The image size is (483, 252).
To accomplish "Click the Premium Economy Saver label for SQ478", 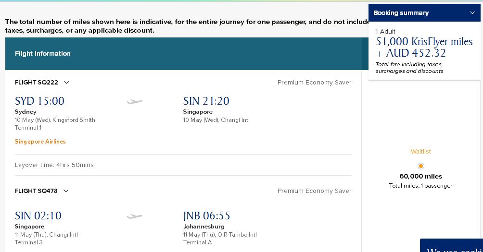I will point(315,191).
